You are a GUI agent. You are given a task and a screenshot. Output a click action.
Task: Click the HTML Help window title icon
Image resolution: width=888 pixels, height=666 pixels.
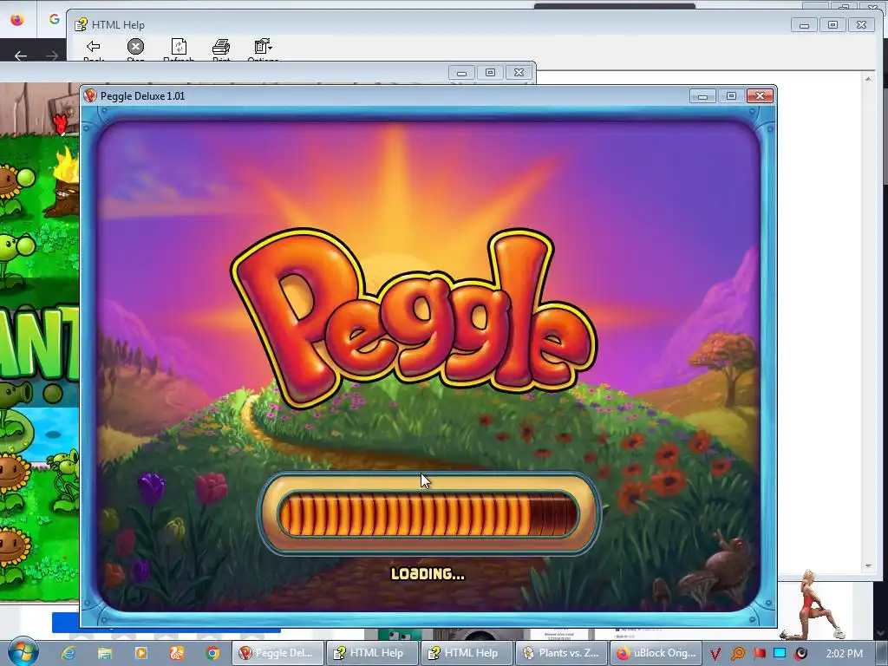pos(81,24)
